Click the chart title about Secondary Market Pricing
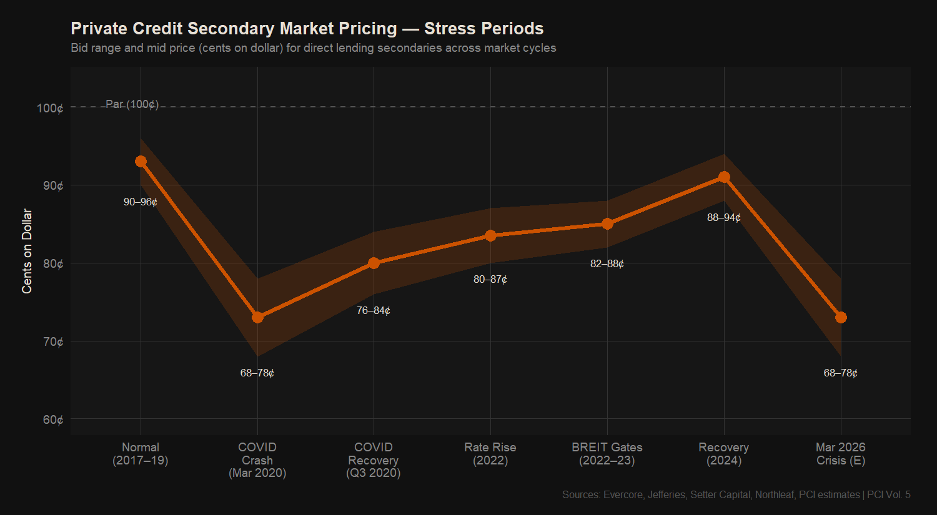 (307, 29)
